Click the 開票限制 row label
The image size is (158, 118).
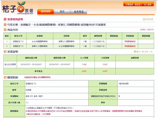(x=14, y=111)
